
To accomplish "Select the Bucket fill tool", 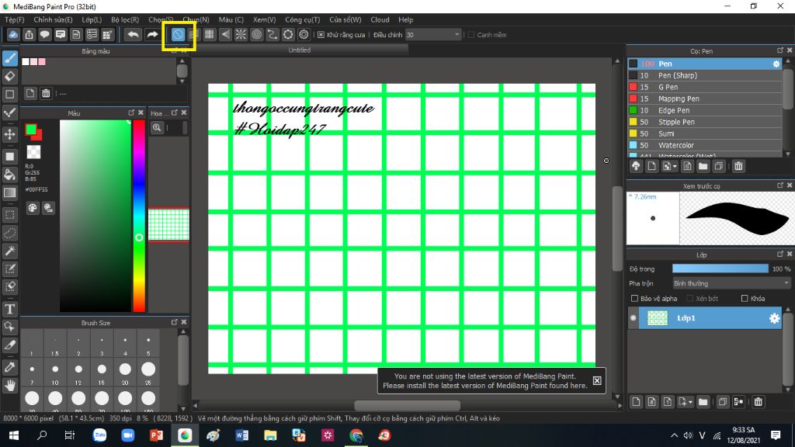I will 9,175.
